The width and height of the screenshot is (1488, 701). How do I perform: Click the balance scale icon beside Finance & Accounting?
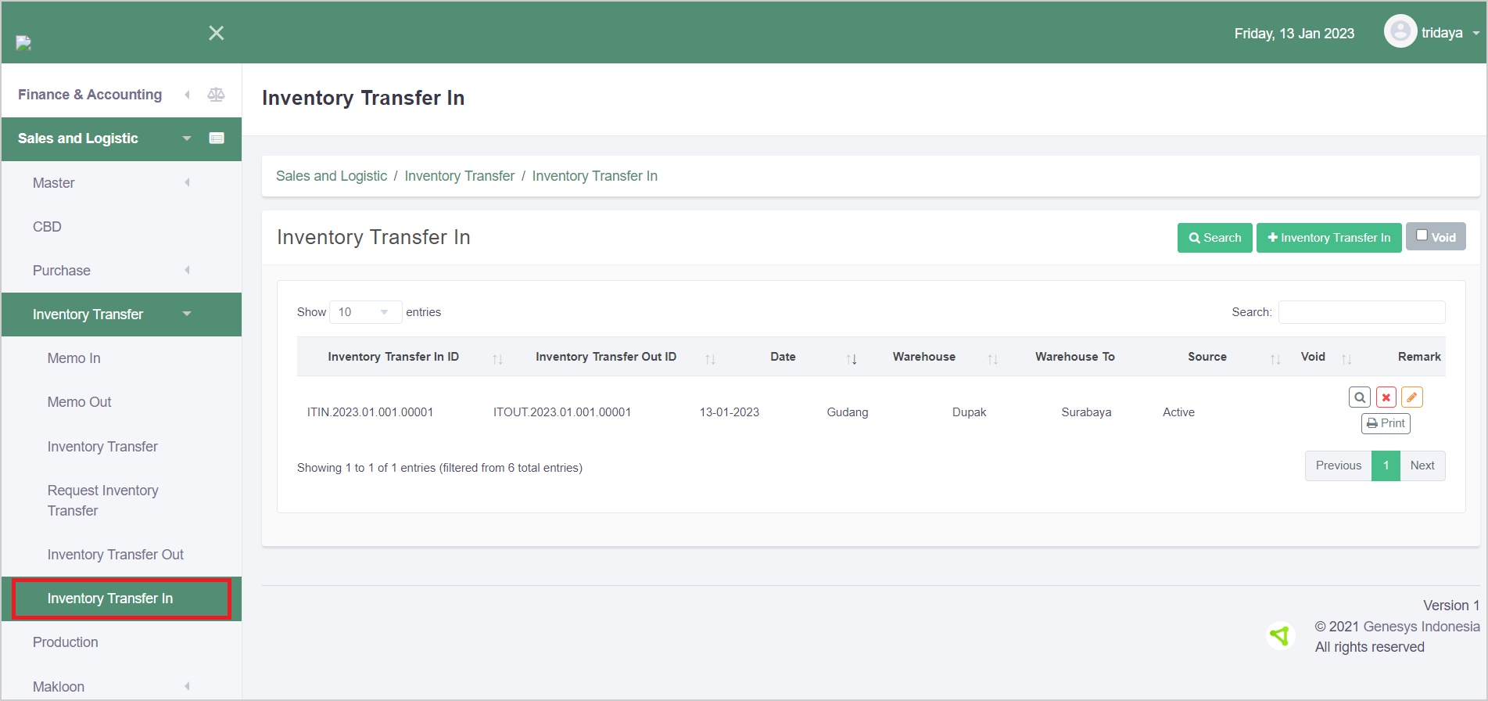point(216,95)
